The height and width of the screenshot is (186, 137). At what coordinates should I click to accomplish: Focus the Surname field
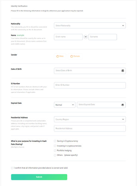103,37
